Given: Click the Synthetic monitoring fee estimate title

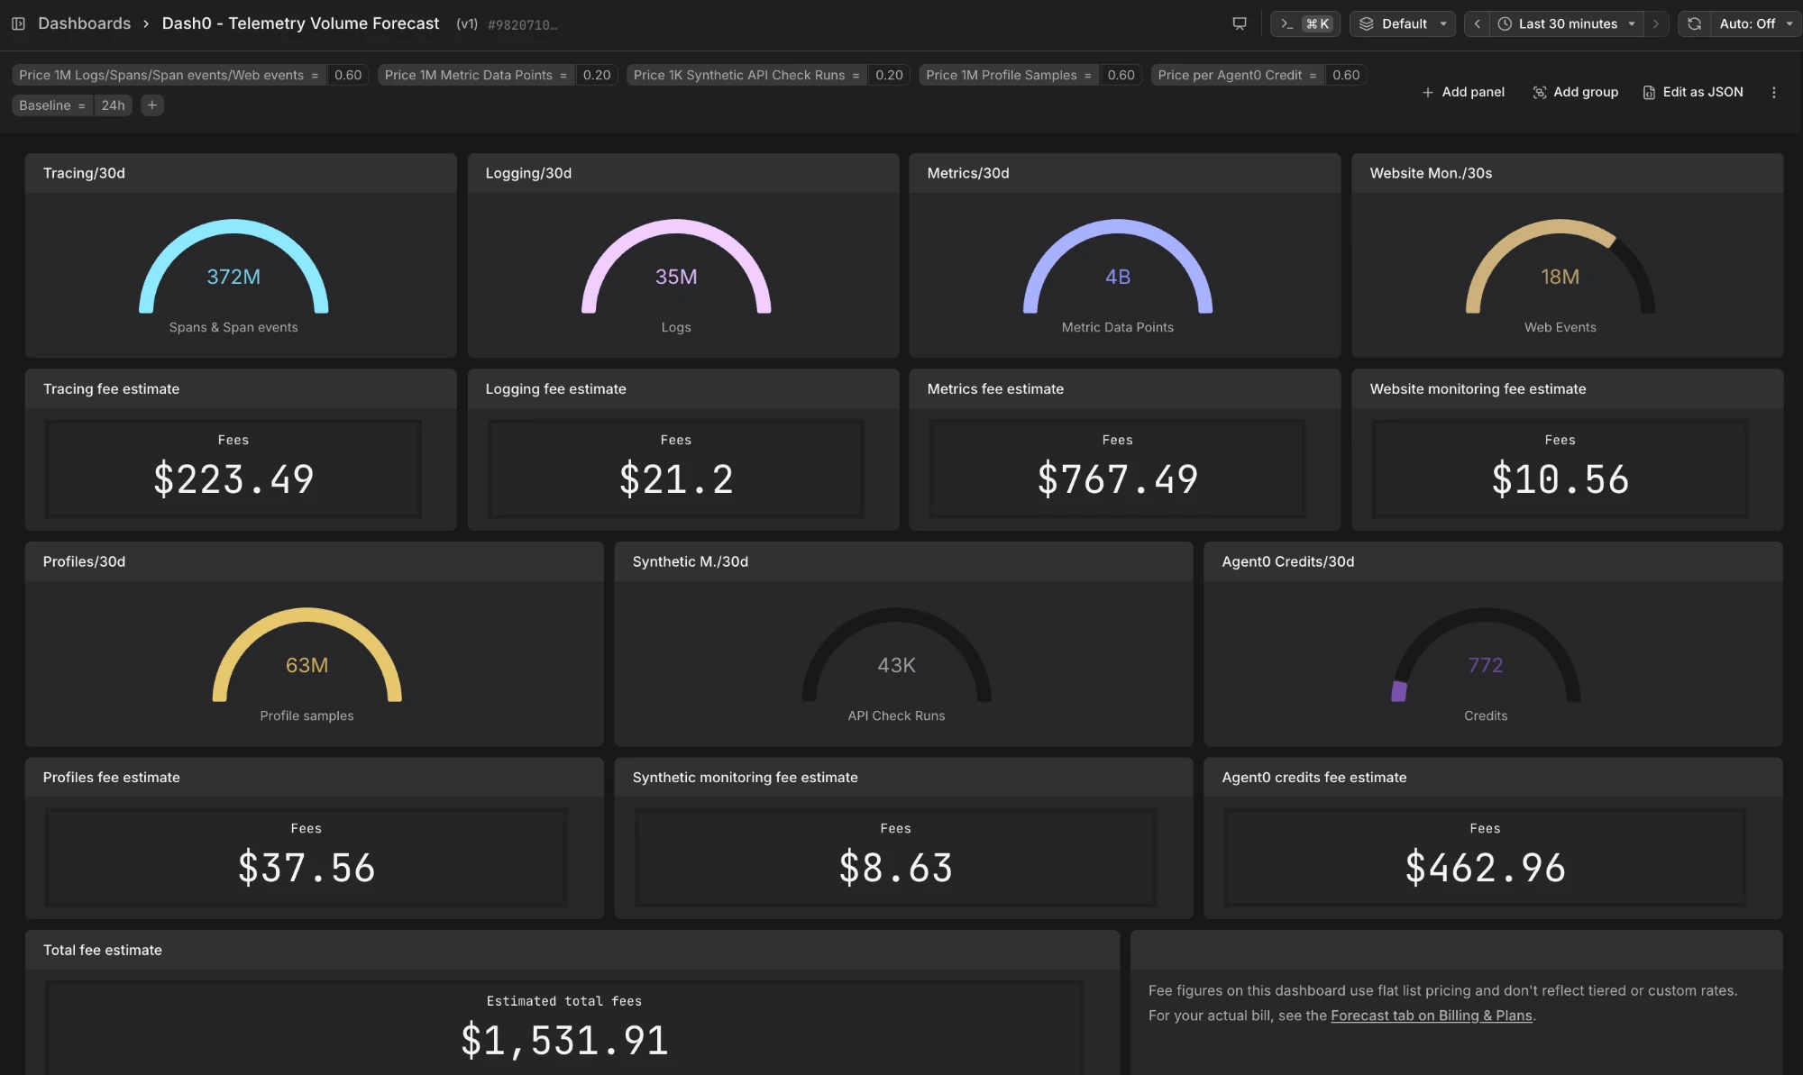Looking at the screenshot, I should [746, 778].
